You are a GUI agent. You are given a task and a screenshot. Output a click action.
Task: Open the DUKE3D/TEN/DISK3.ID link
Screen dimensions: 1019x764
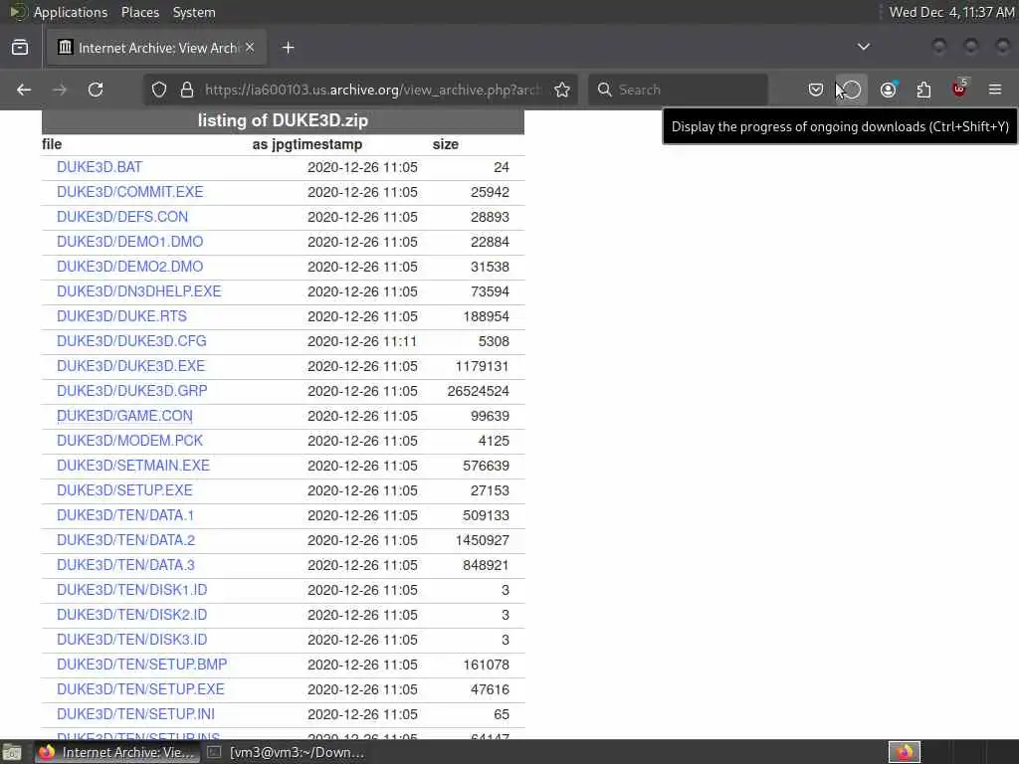[x=132, y=640]
